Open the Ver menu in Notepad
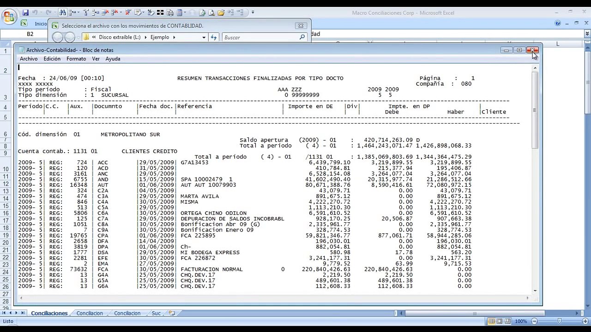The image size is (591, 332). click(96, 59)
